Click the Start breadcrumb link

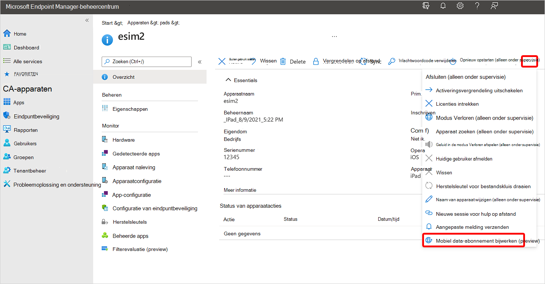tap(107, 23)
